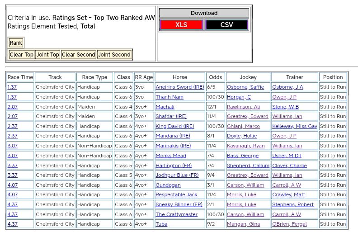Screen dimensions: 358x237
Task: Open the Tuba horse link
Action: [161, 224]
